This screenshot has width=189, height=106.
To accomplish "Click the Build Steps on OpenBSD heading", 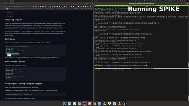I will [x=16, y=62].
